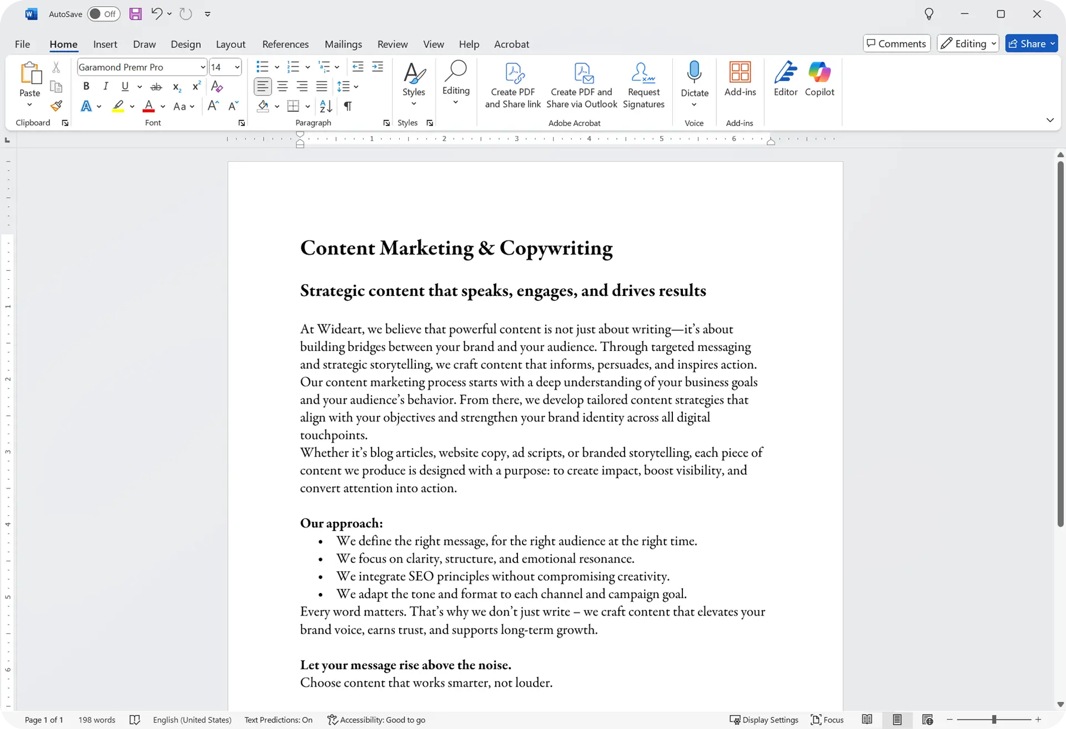The width and height of the screenshot is (1066, 729).
Task: Apply subscript formatting
Action: [177, 87]
